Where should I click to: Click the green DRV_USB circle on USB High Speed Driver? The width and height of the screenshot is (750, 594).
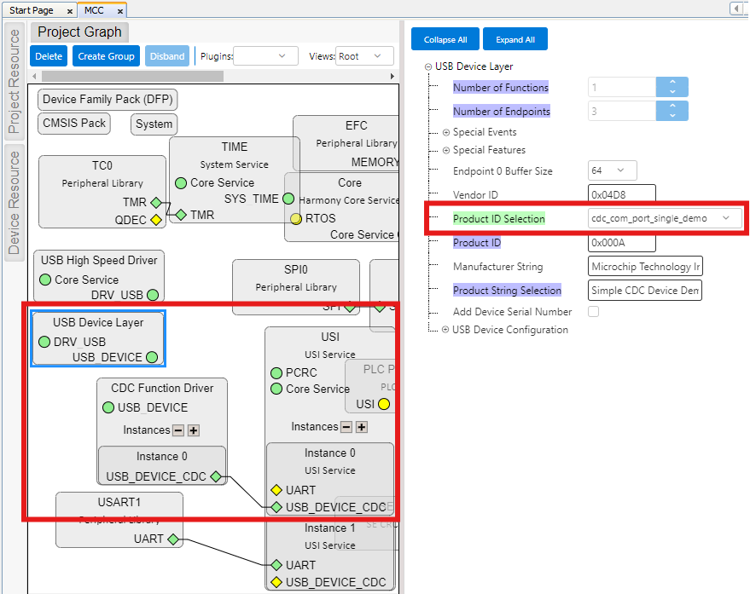pos(152,295)
